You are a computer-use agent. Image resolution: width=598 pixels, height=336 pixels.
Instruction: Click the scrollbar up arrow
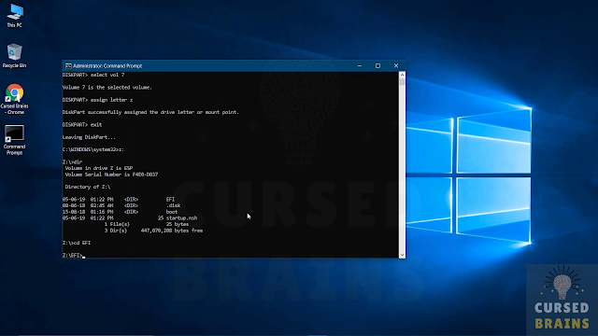(x=402, y=75)
